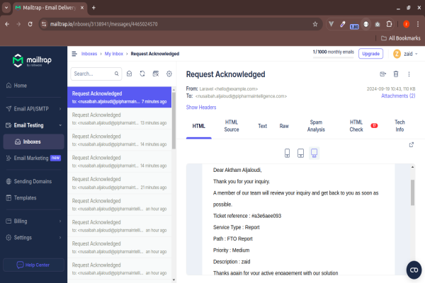Image resolution: width=425 pixels, height=283 pixels.
Task: Select the message from 7 minutes ago
Action: (x=119, y=97)
